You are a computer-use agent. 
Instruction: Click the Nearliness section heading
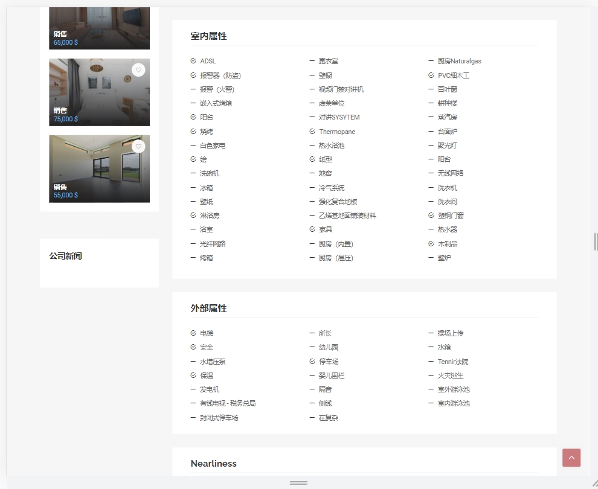point(214,464)
